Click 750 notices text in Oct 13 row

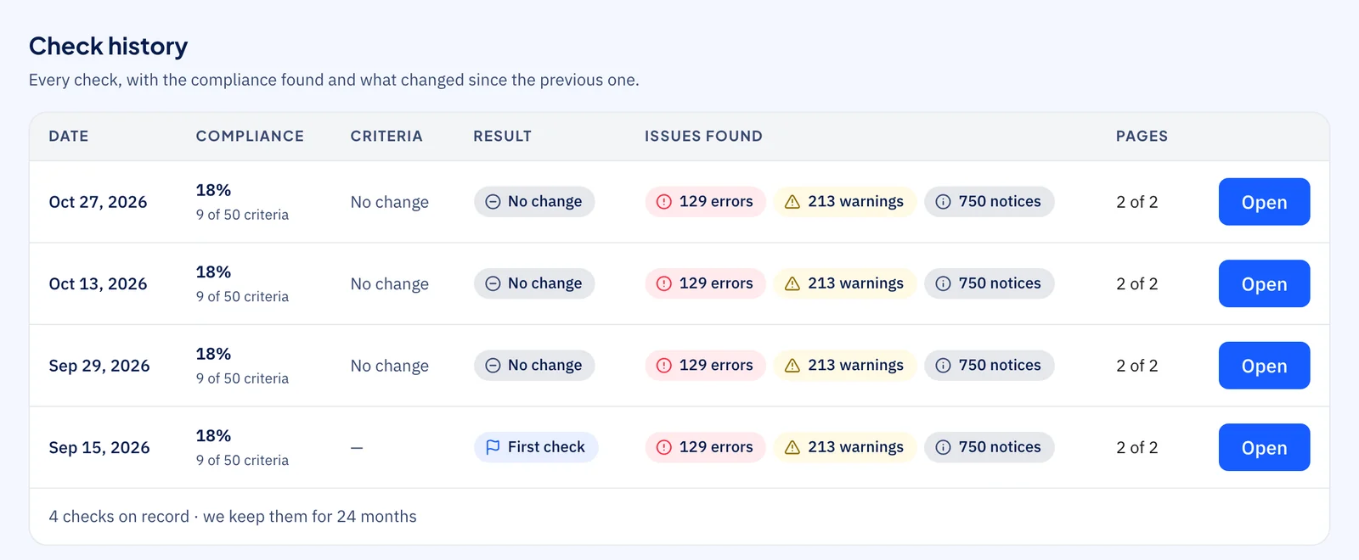coord(1000,283)
